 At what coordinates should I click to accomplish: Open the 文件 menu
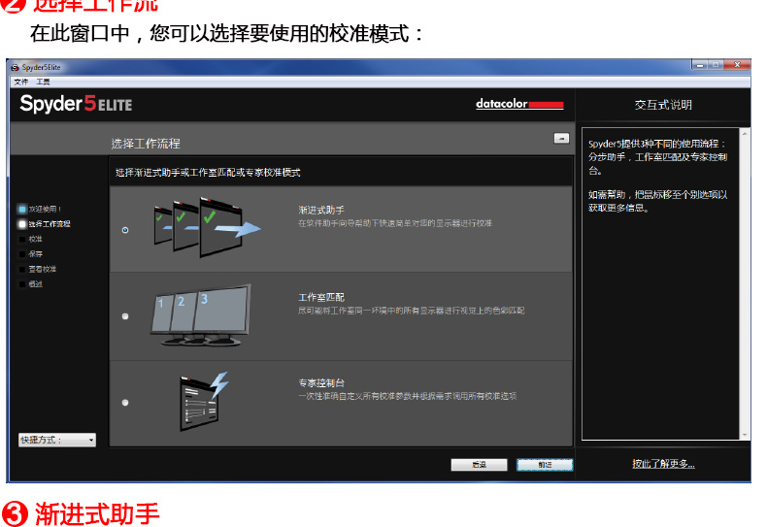21,82
